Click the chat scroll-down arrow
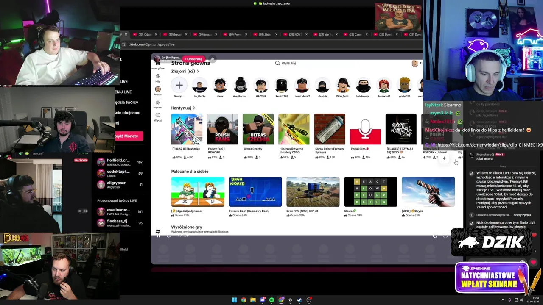The height and width of the screenshot is (305, 543). (444, 158)
